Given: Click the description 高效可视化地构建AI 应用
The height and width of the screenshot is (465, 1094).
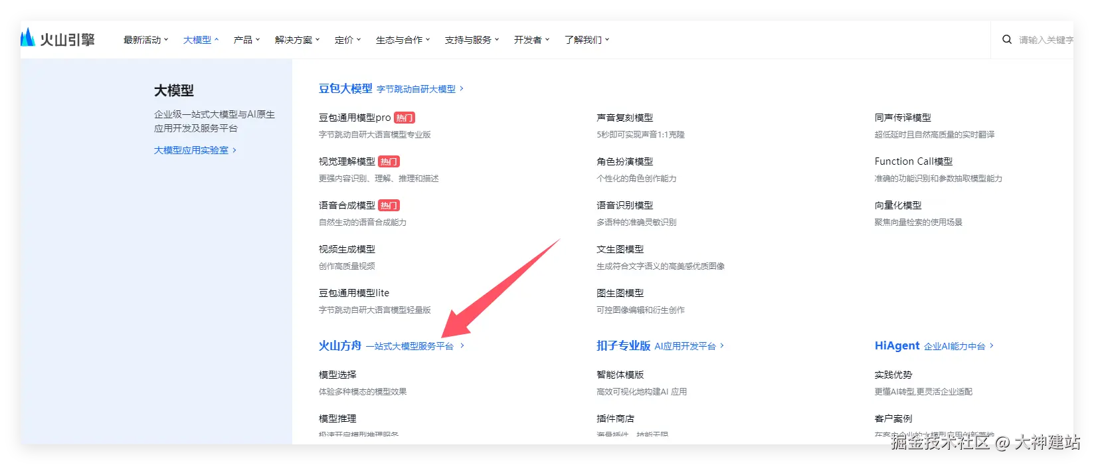Looking at the screenshot, I should click(642, 392).
